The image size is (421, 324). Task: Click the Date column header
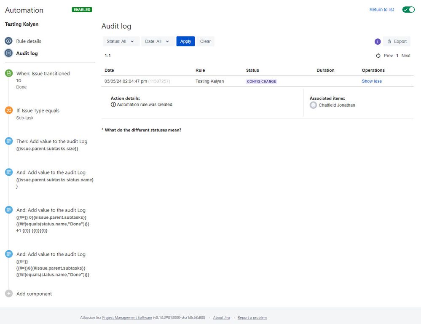[109, 70]
